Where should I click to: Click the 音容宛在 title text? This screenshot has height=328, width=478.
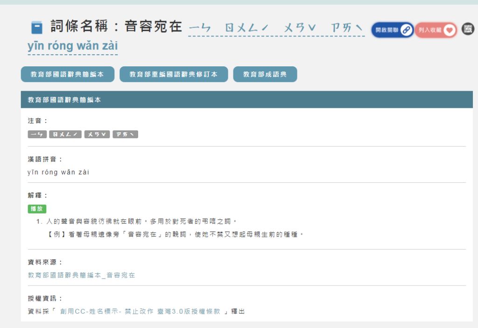tap(153, 27)
